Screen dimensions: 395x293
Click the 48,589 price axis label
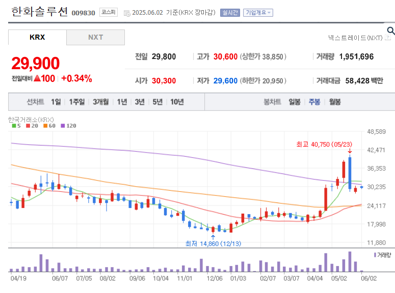tap(376, 132)
